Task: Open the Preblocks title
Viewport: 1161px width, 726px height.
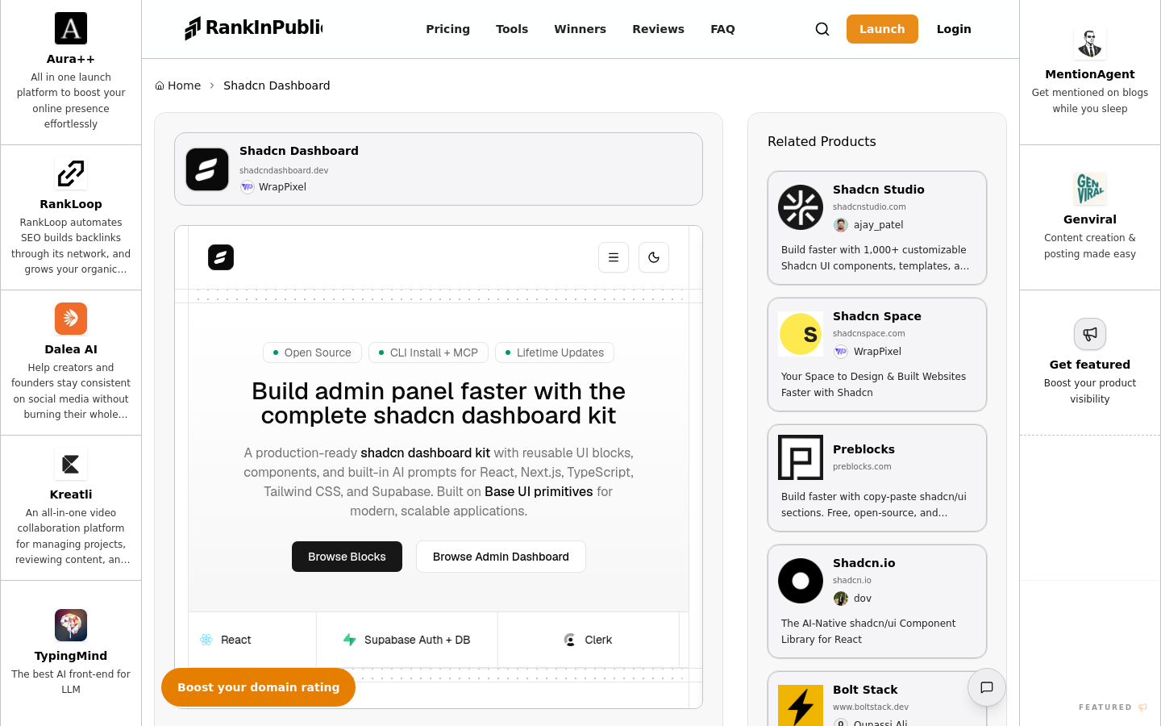Action: 863,449
